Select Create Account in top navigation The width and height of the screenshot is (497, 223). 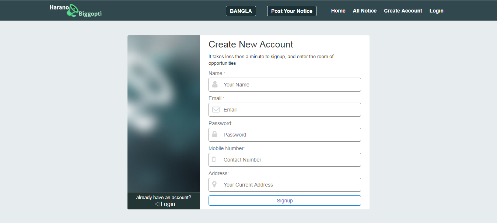tap(403, 11)
